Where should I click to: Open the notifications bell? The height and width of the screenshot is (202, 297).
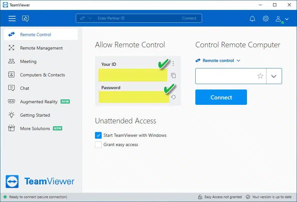(x=252, y=19)
